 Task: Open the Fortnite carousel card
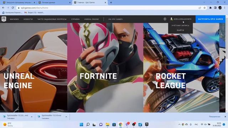tap(105, 68)
